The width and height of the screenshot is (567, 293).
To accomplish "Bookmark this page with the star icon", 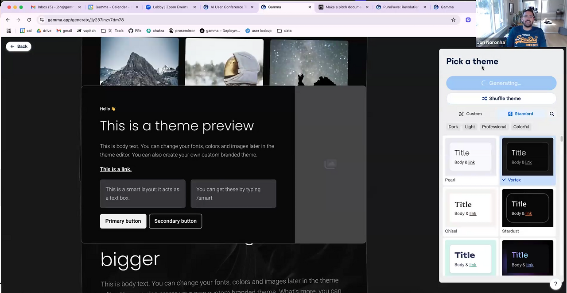I will click(x=453, y=20).
